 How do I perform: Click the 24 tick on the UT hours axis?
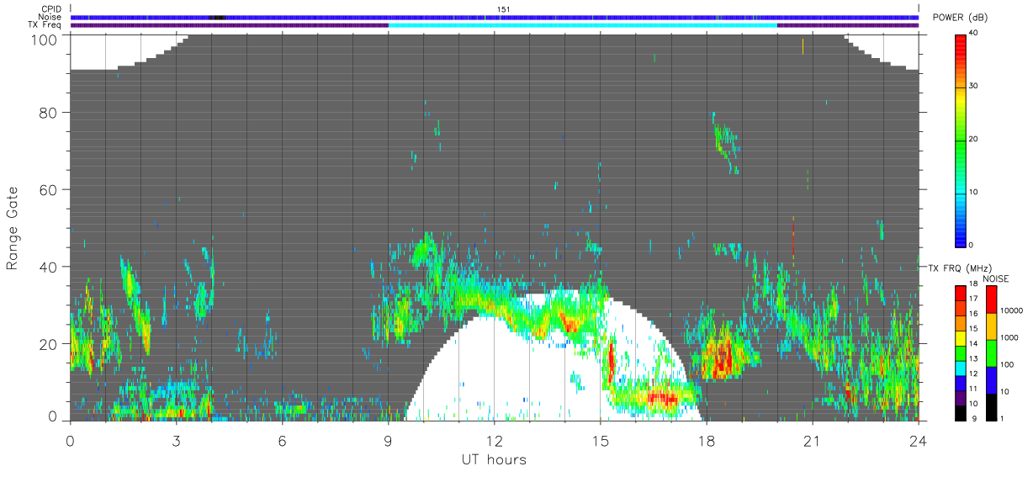[x=919, y=440]
